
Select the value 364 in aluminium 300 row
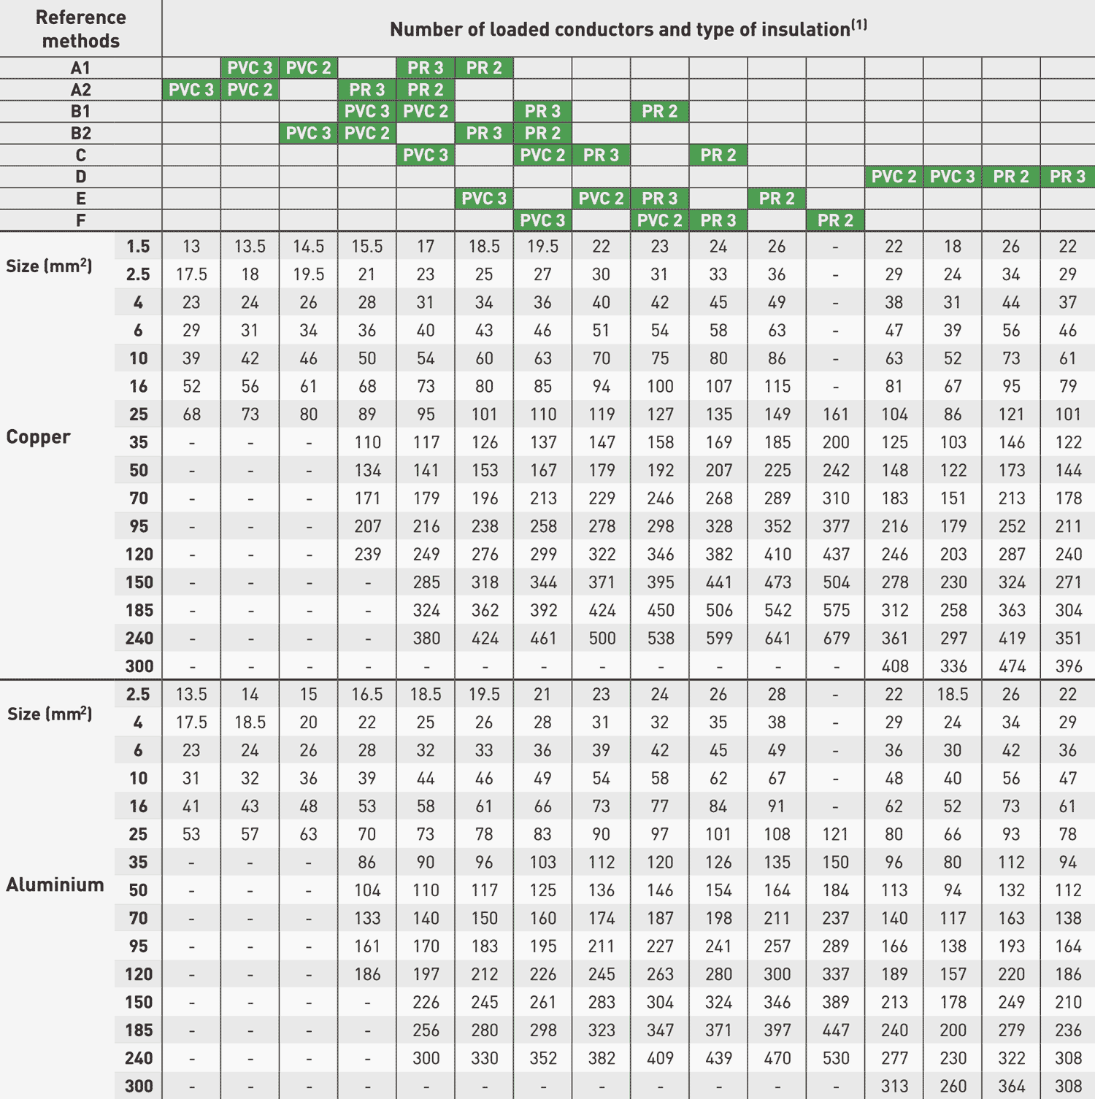(1012, 1086)
